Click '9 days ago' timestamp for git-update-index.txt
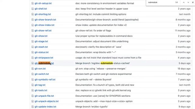The image size is (195, 109). (185, 107)
